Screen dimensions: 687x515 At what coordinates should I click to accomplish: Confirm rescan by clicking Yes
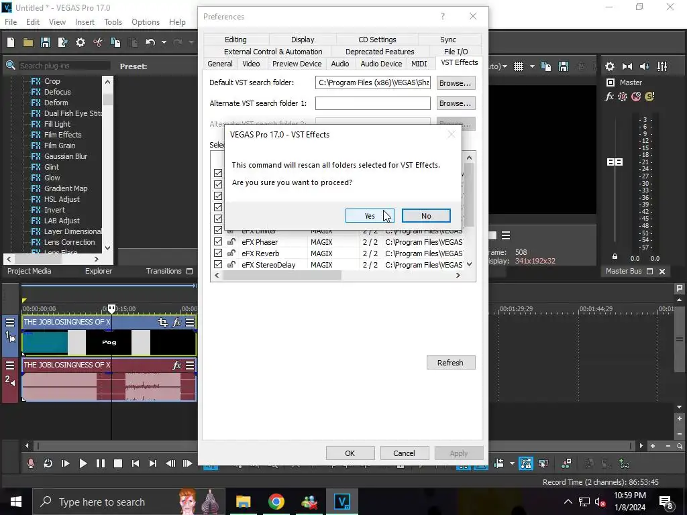pos(370,215)
